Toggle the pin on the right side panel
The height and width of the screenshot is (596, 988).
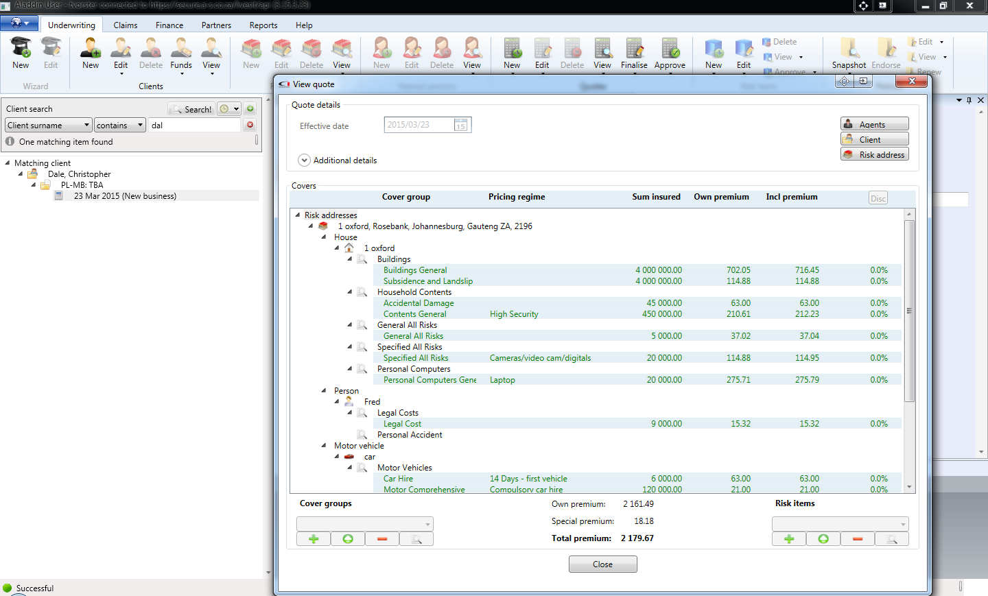pyautogui.click(x=969, y=100)
